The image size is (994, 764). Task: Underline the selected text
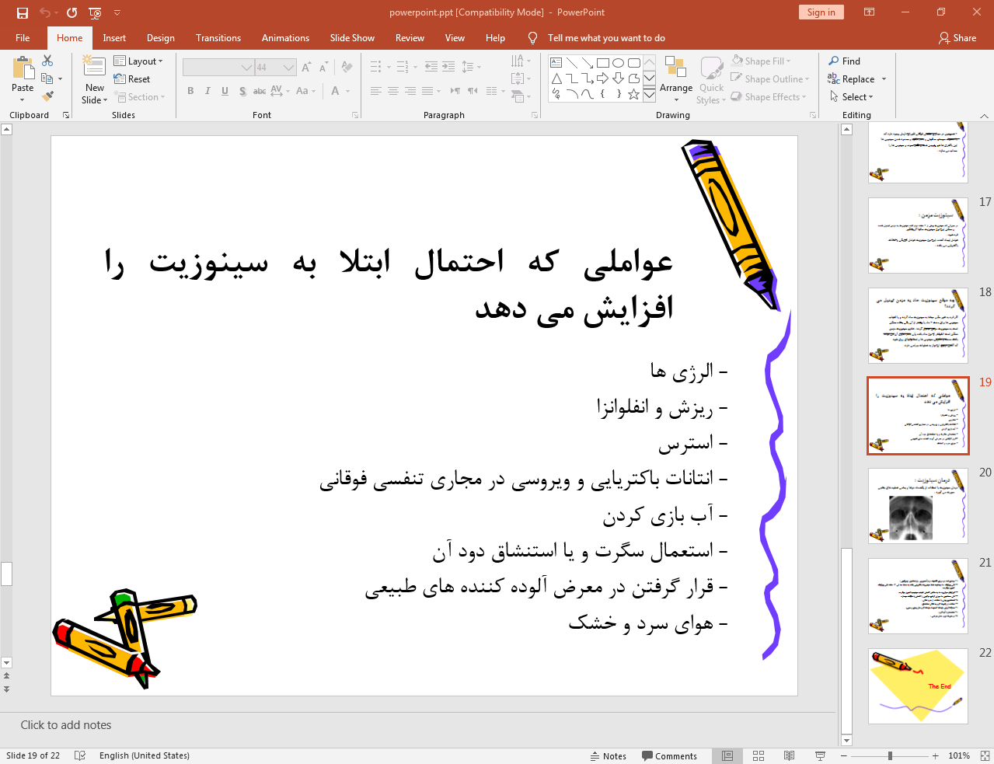pos(224,91)
